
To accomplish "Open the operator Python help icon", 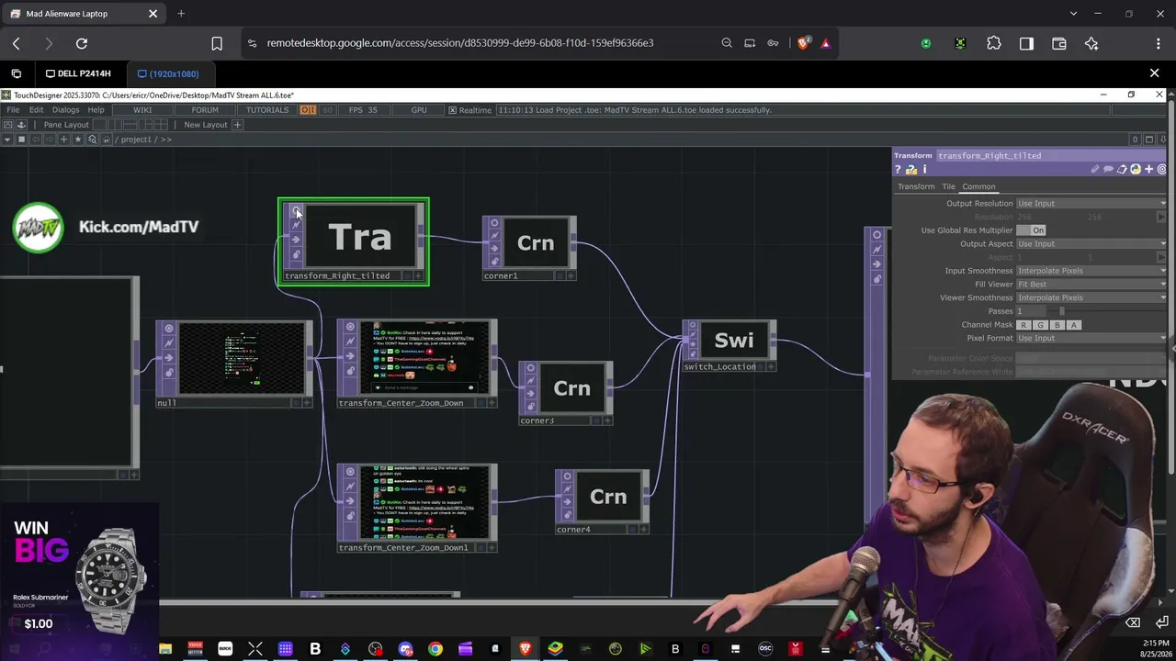I will [x=911, y=170].
